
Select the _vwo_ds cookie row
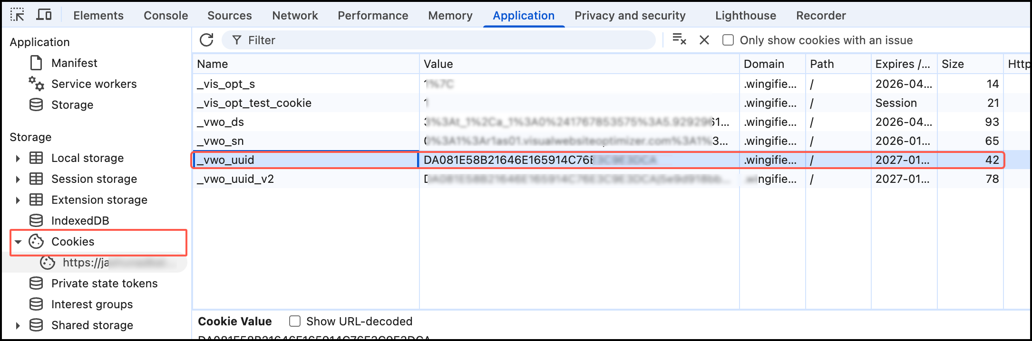tap(304, 122)
